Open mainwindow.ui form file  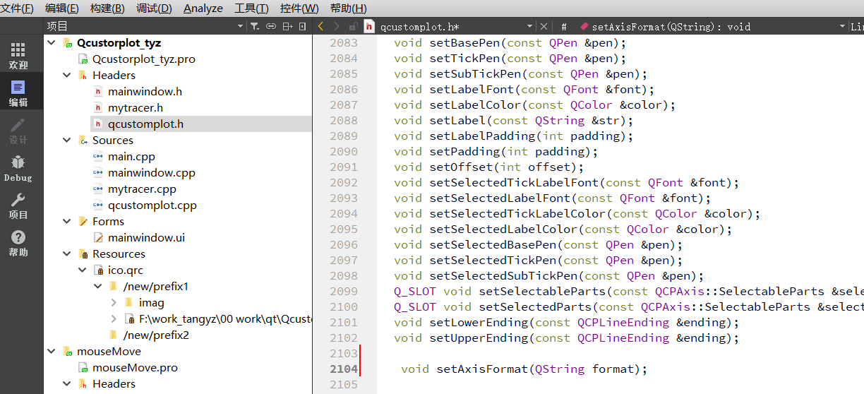[146, 238]
